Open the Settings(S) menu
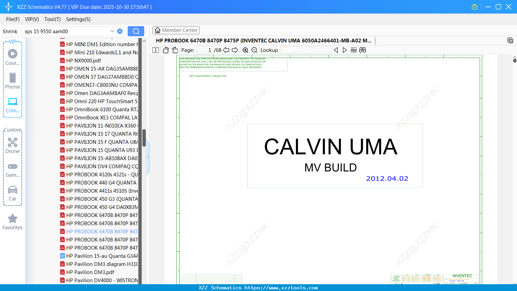The width and height of the screenshot is (517, 291). click(78, 19)
